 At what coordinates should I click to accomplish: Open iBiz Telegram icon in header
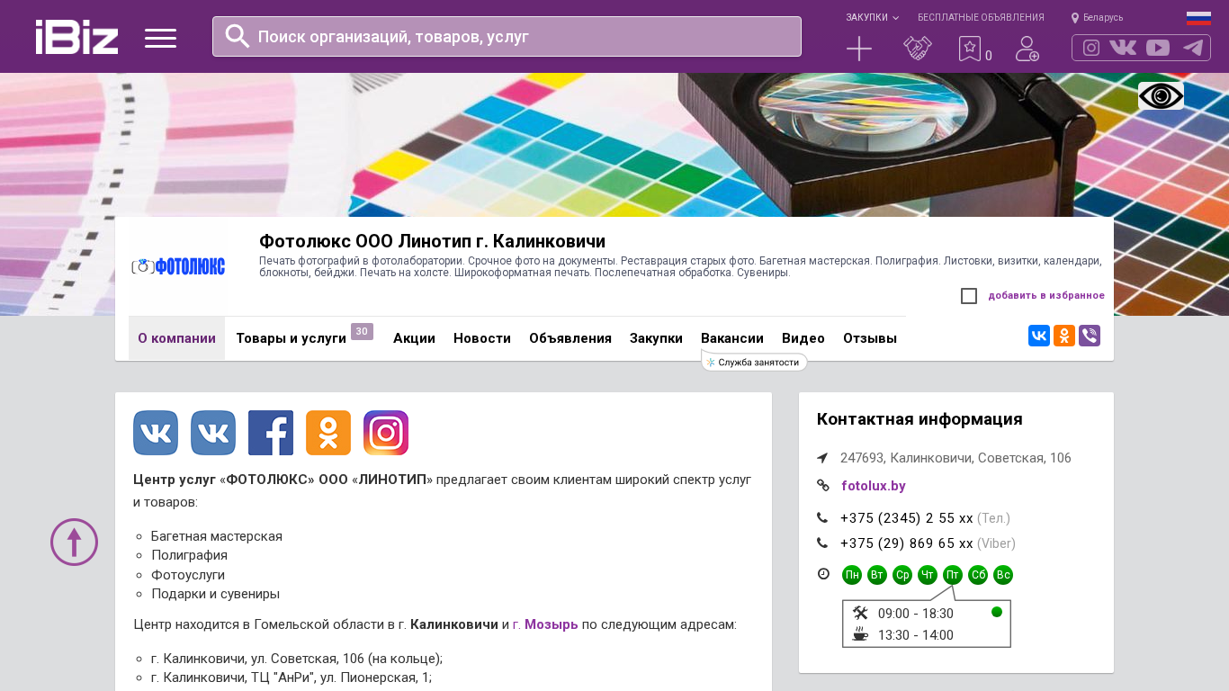tap(1193, 48)
